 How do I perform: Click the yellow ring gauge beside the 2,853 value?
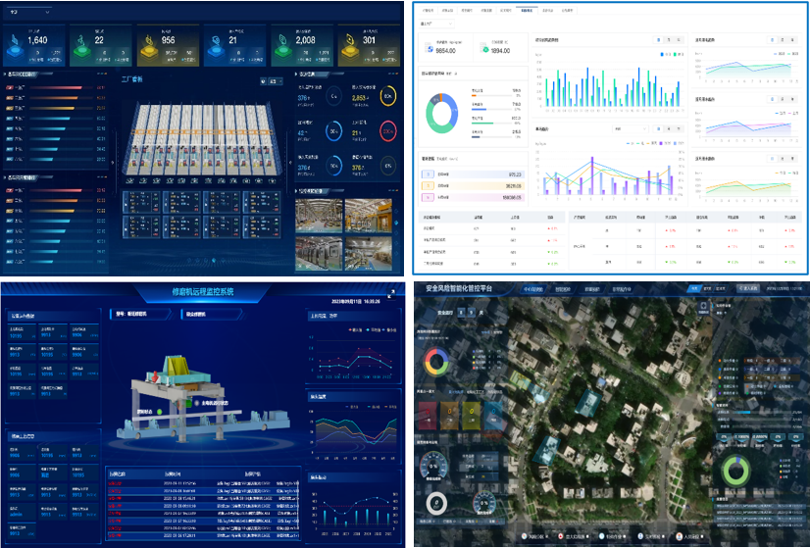[x=389, y=96]
